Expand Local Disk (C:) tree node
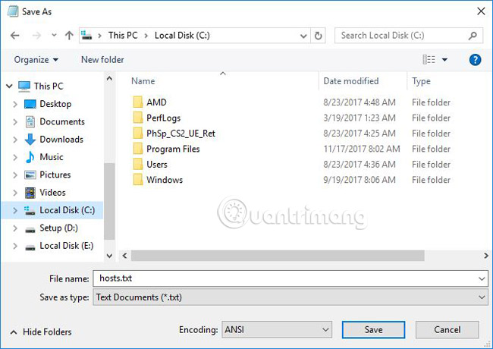This screenshot has width=493, height=349. tap(14, 210)
